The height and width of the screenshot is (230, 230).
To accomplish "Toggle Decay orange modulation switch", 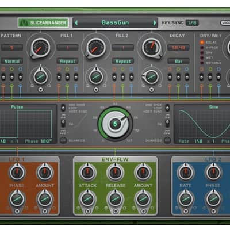I will click(x=170, y=76).
